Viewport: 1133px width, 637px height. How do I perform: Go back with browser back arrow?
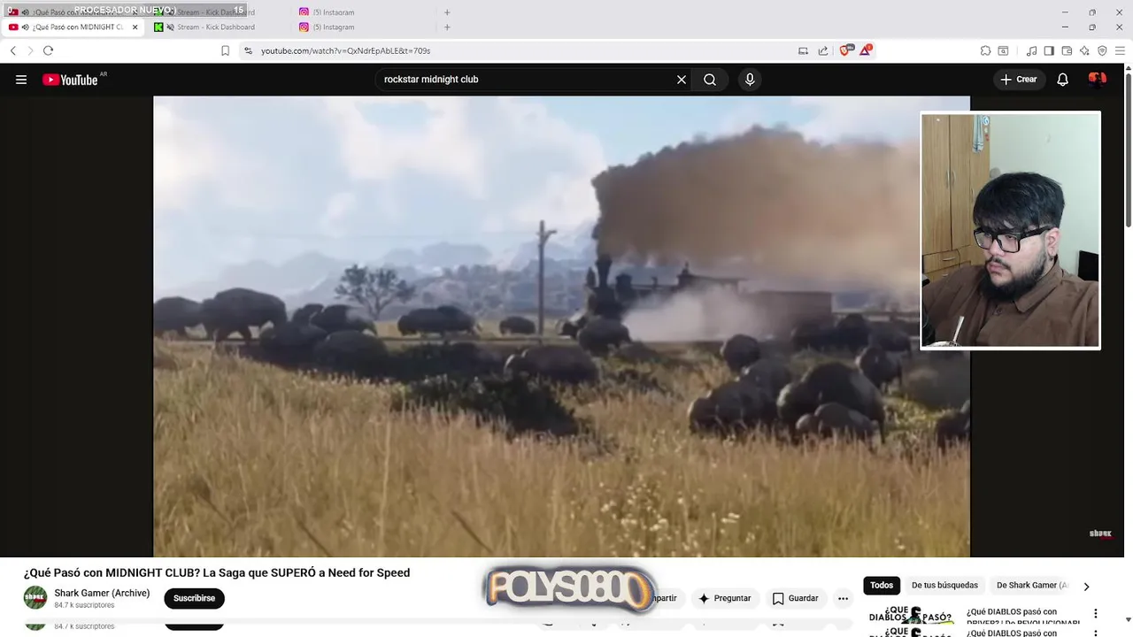(13, 50)
